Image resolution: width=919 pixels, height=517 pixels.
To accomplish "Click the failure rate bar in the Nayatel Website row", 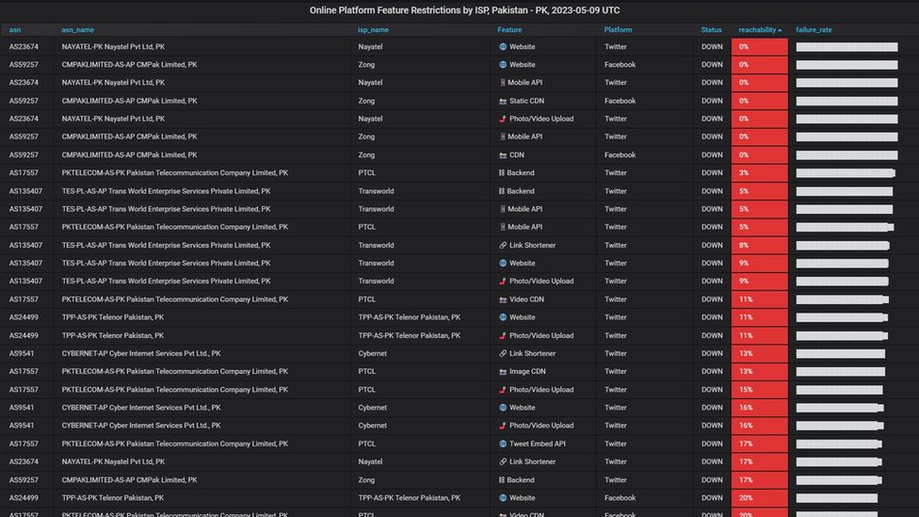I will point(846,47).
